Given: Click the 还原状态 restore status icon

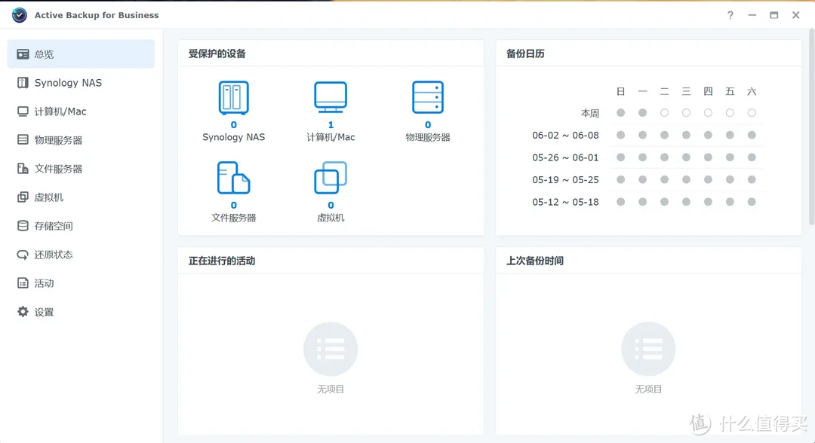Looking at the screenshot, I should [x=25, y=254].
